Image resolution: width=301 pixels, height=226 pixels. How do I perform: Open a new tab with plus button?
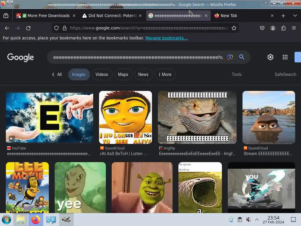tap(283, 16)
